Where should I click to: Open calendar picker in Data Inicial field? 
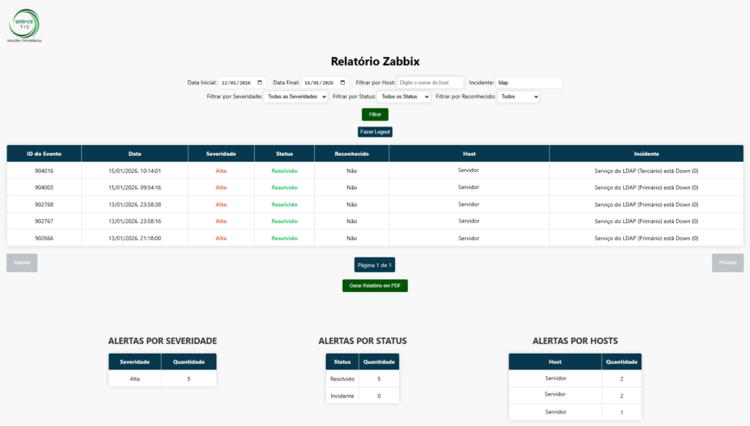tap(259, 83)
